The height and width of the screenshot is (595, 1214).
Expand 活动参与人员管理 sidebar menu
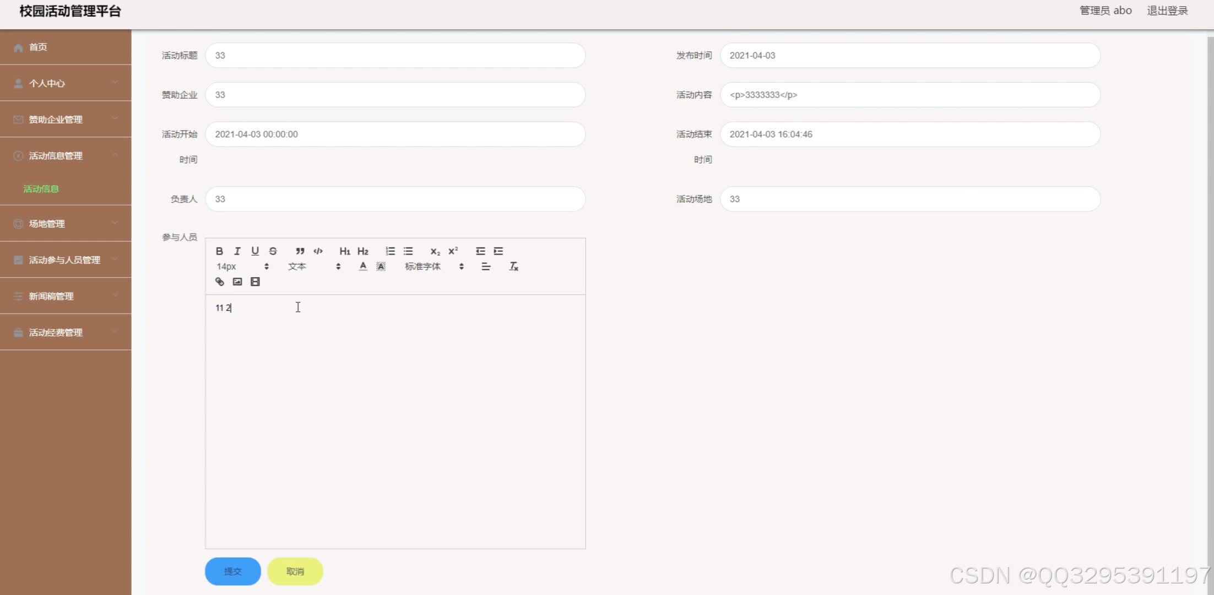click(x=66, y=260)
